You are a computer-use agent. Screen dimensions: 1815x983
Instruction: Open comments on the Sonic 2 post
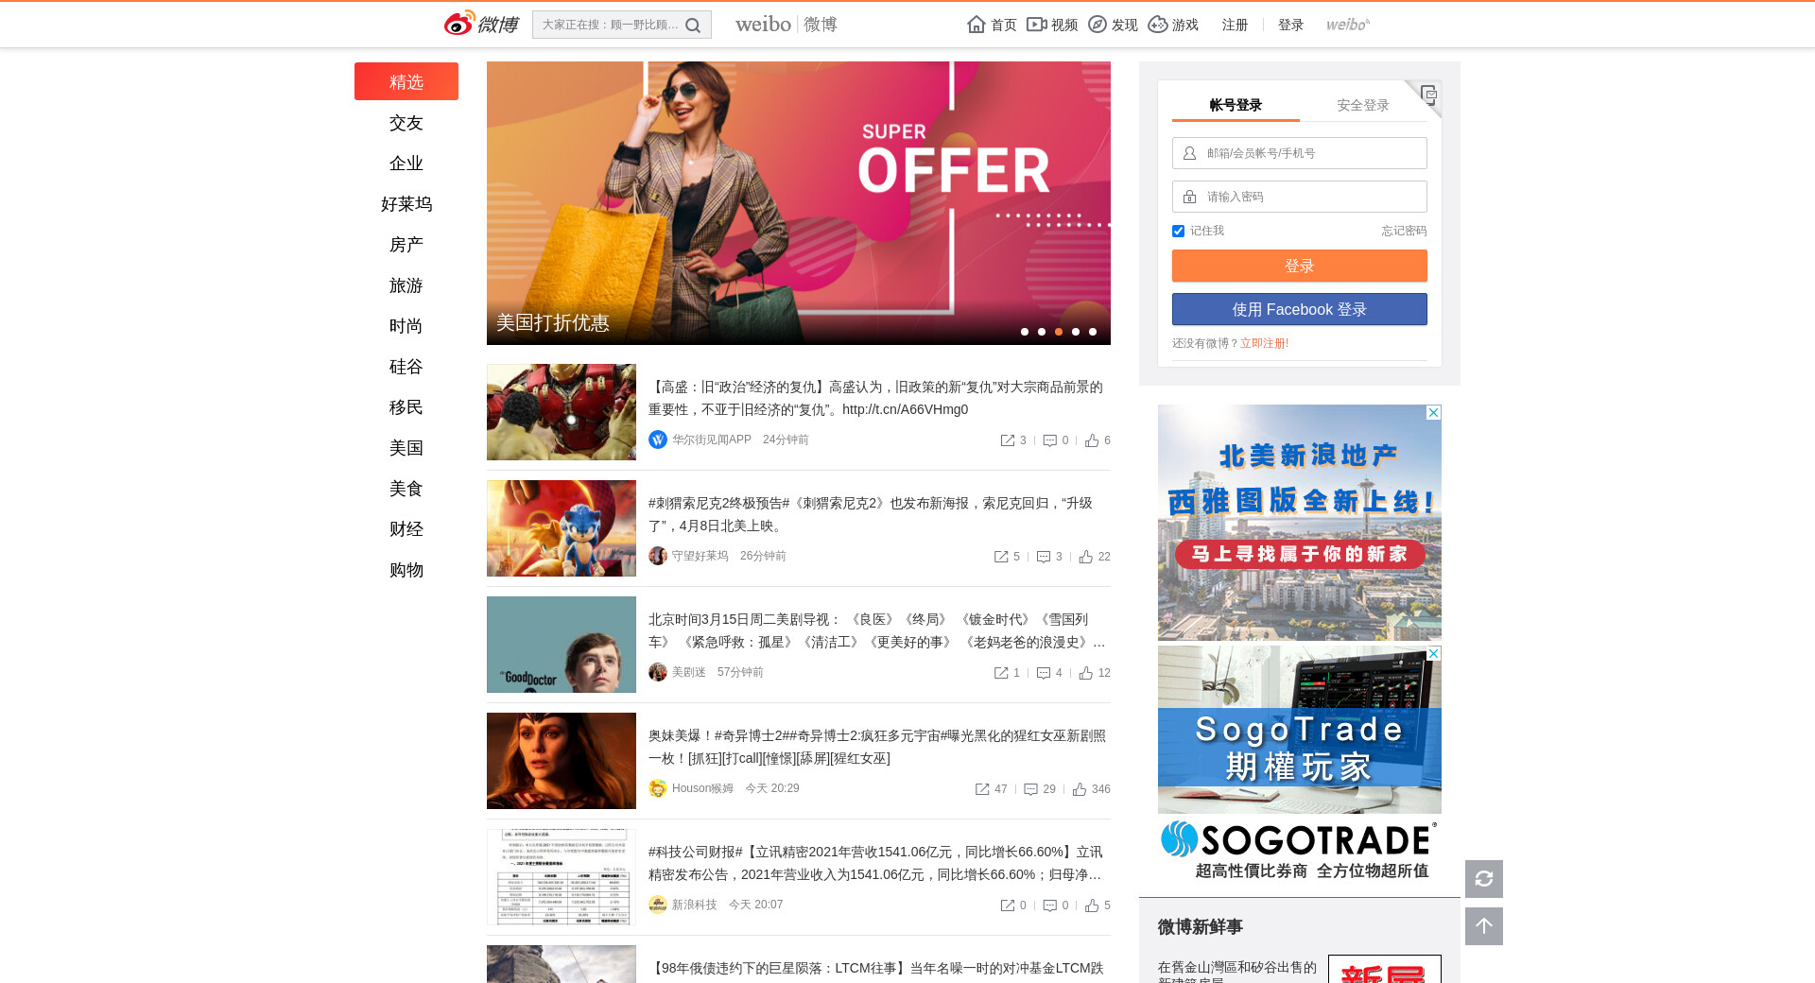(1044, 557)
